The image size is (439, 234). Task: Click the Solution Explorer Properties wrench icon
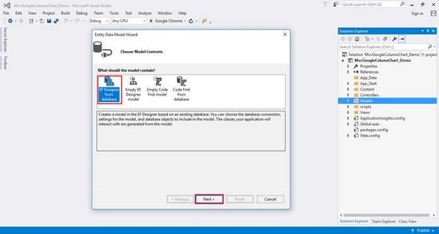(394, 39)
